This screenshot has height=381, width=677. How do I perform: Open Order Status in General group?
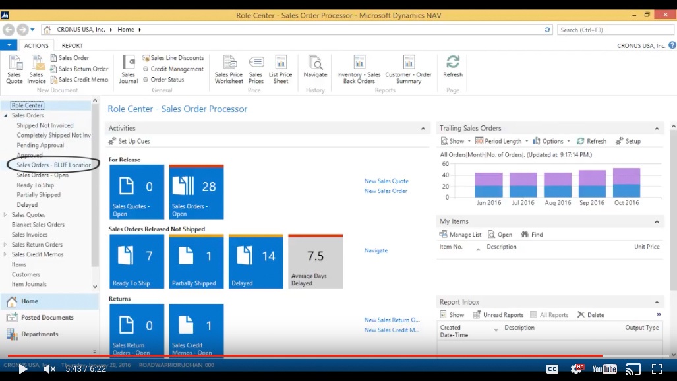(x=163, y=80)
